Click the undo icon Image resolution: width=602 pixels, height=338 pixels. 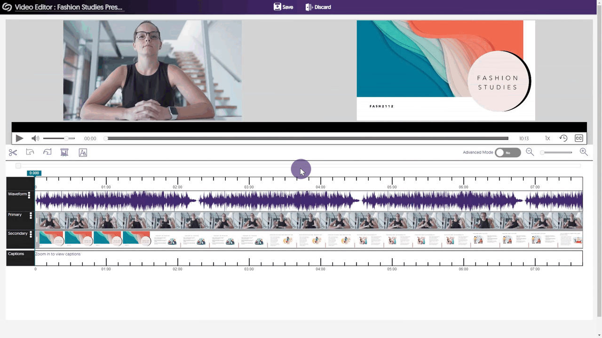point(30,152)
